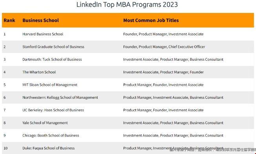Click the Rank column header
The image size is (256, 154).
pos(9,20)
